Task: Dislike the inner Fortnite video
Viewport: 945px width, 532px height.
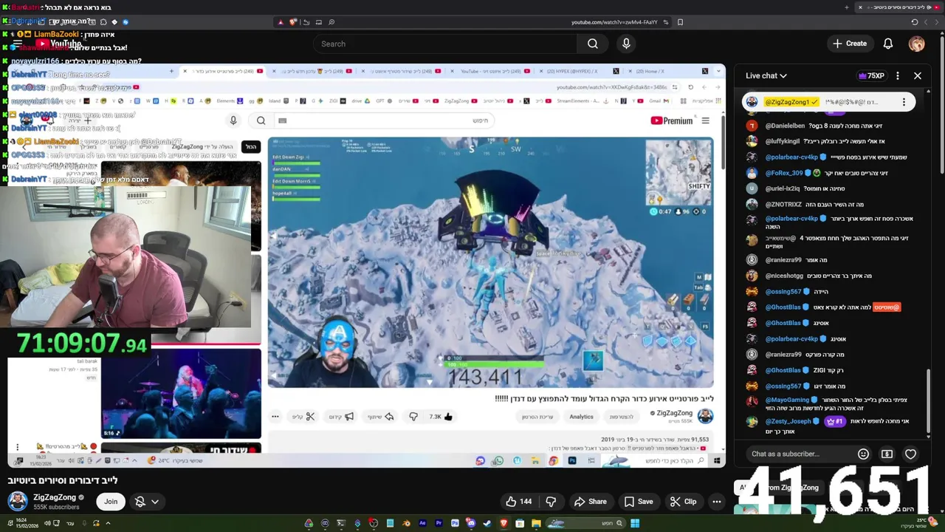Action: coord(413,417)
